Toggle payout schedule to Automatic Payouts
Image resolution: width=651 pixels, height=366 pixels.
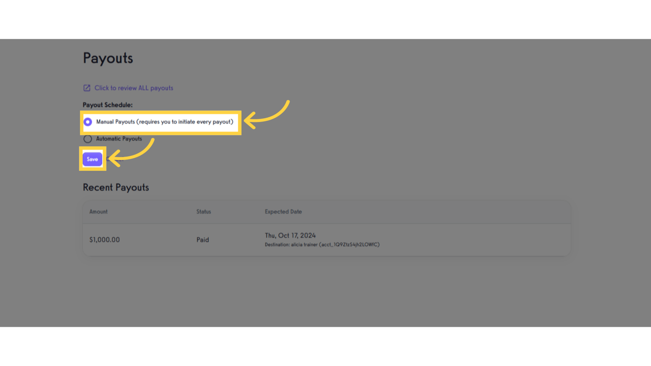tap(88, 139)
